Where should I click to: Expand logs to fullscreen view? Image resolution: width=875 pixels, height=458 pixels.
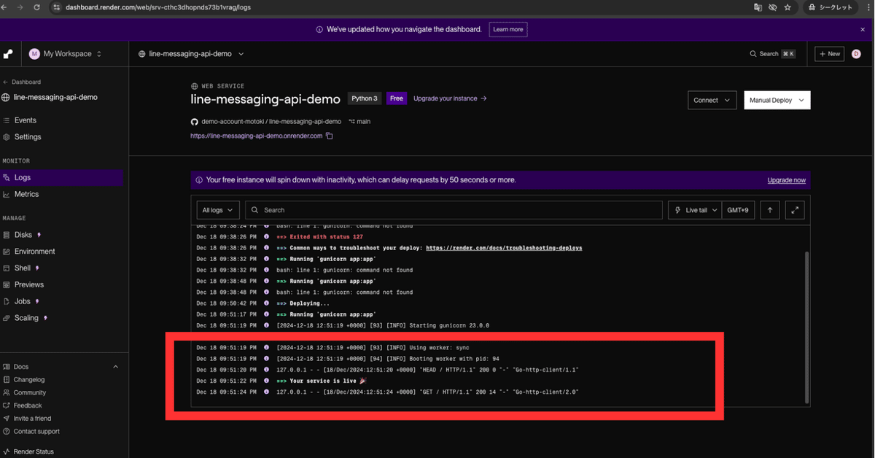coord(796,210)
